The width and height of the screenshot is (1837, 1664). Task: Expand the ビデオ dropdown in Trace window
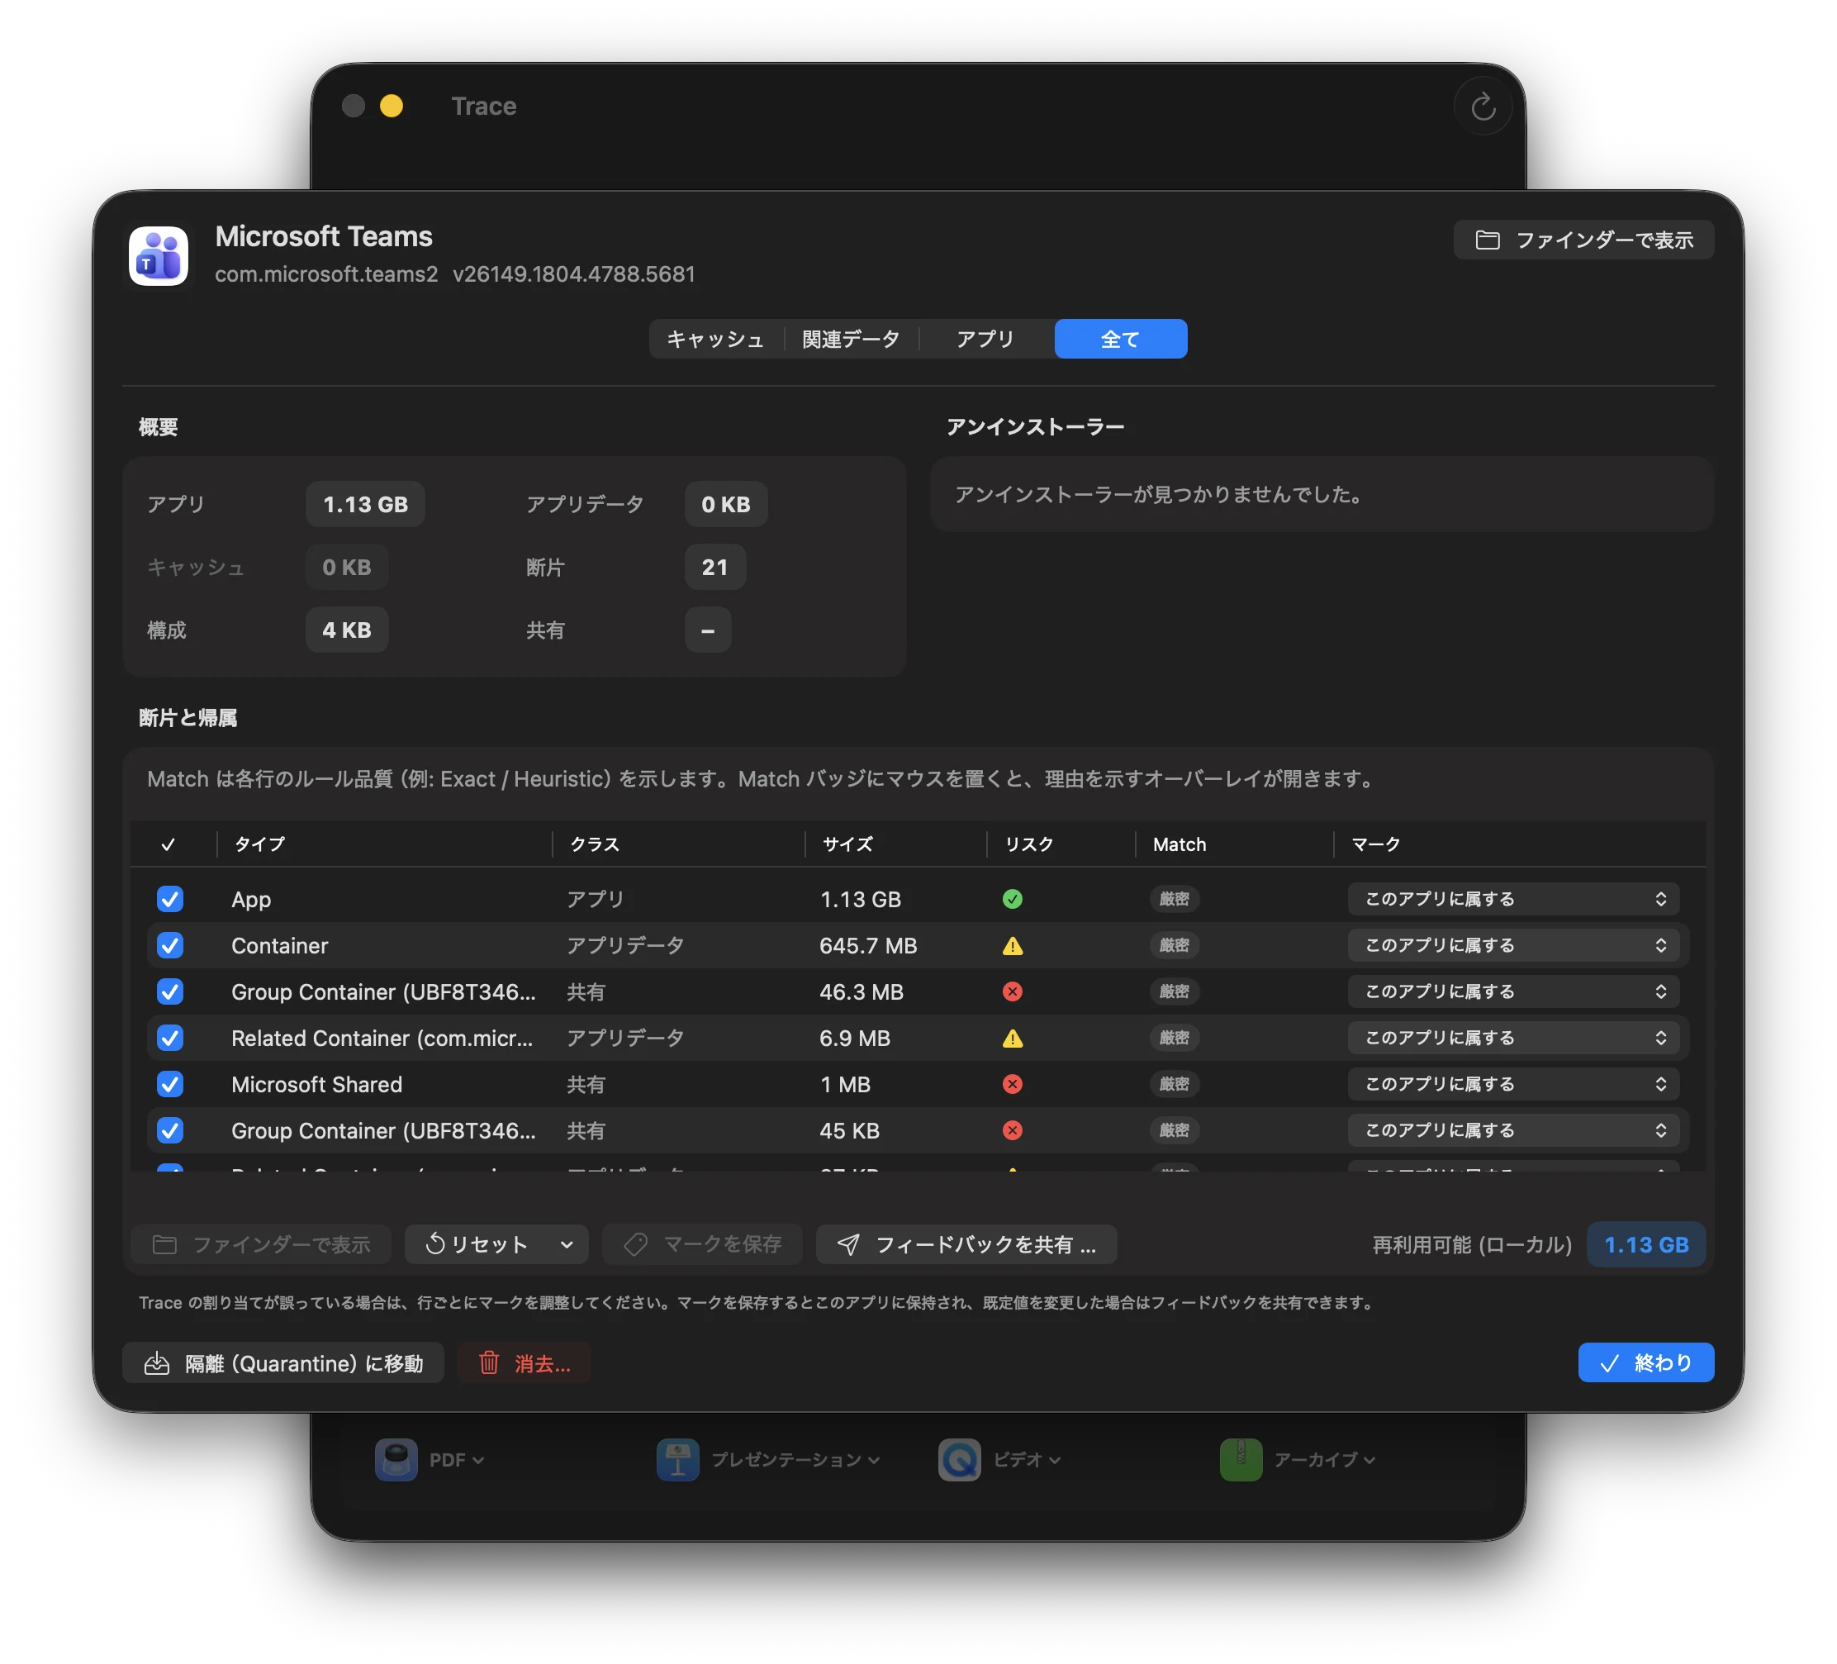click(x=1054, y=1461)
